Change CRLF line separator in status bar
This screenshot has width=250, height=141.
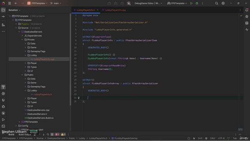[x=212, y=138]
